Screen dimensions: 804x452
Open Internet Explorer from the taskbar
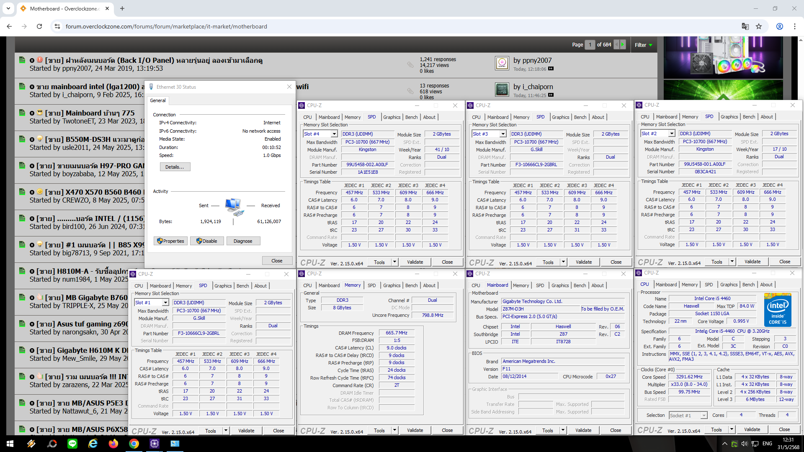(93, 444)
